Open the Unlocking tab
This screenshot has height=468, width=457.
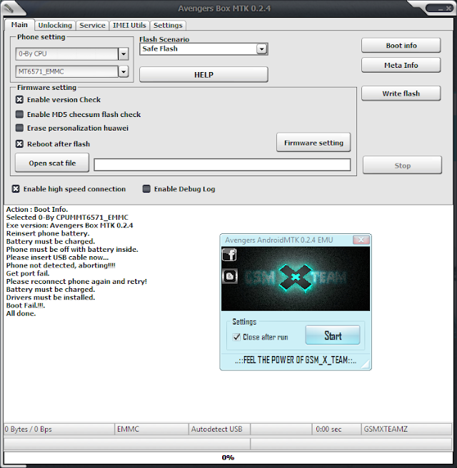point(55,26)
